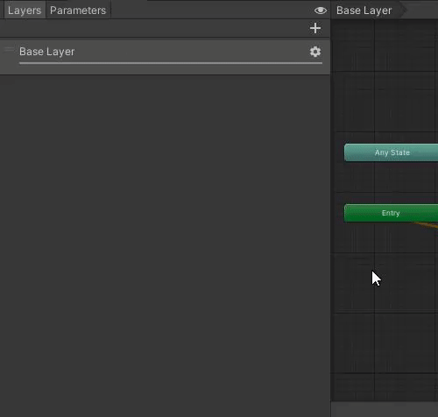Select the Entry node
This screenshot has width=438, height=417.
point(392,213)
